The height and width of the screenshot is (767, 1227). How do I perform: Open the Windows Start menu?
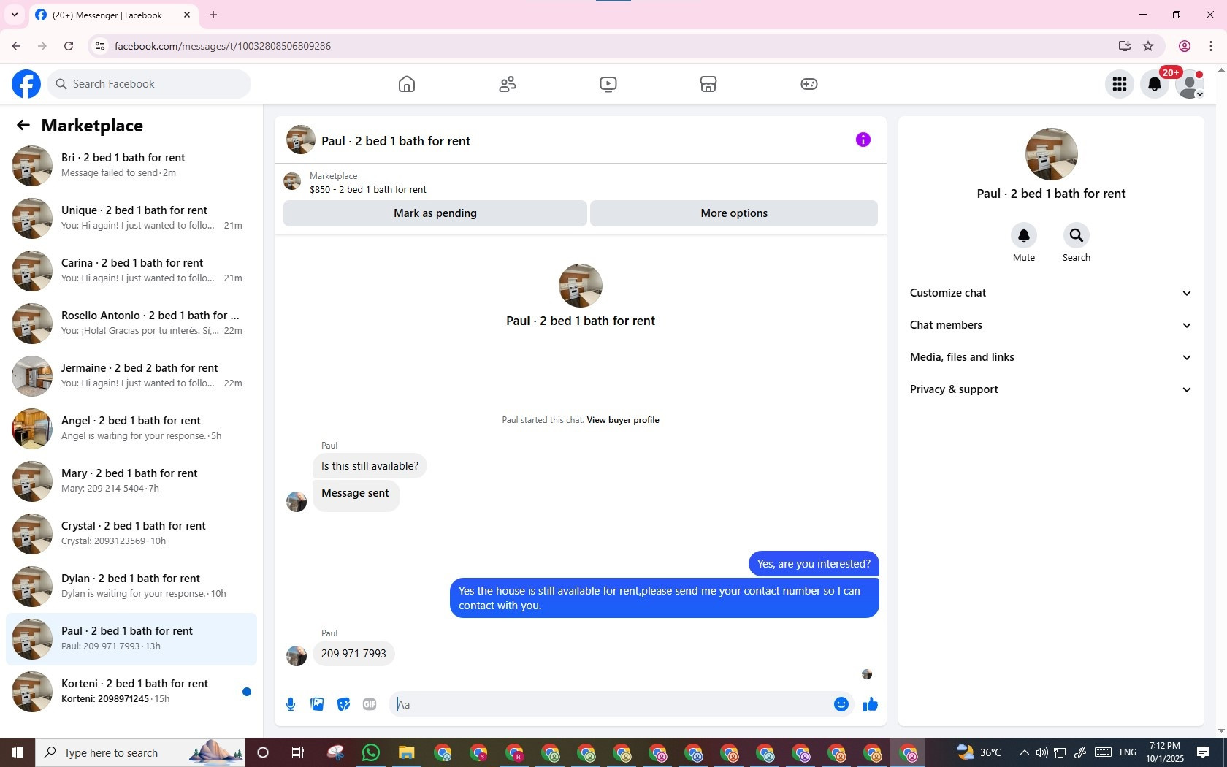[x=18, y=752]
